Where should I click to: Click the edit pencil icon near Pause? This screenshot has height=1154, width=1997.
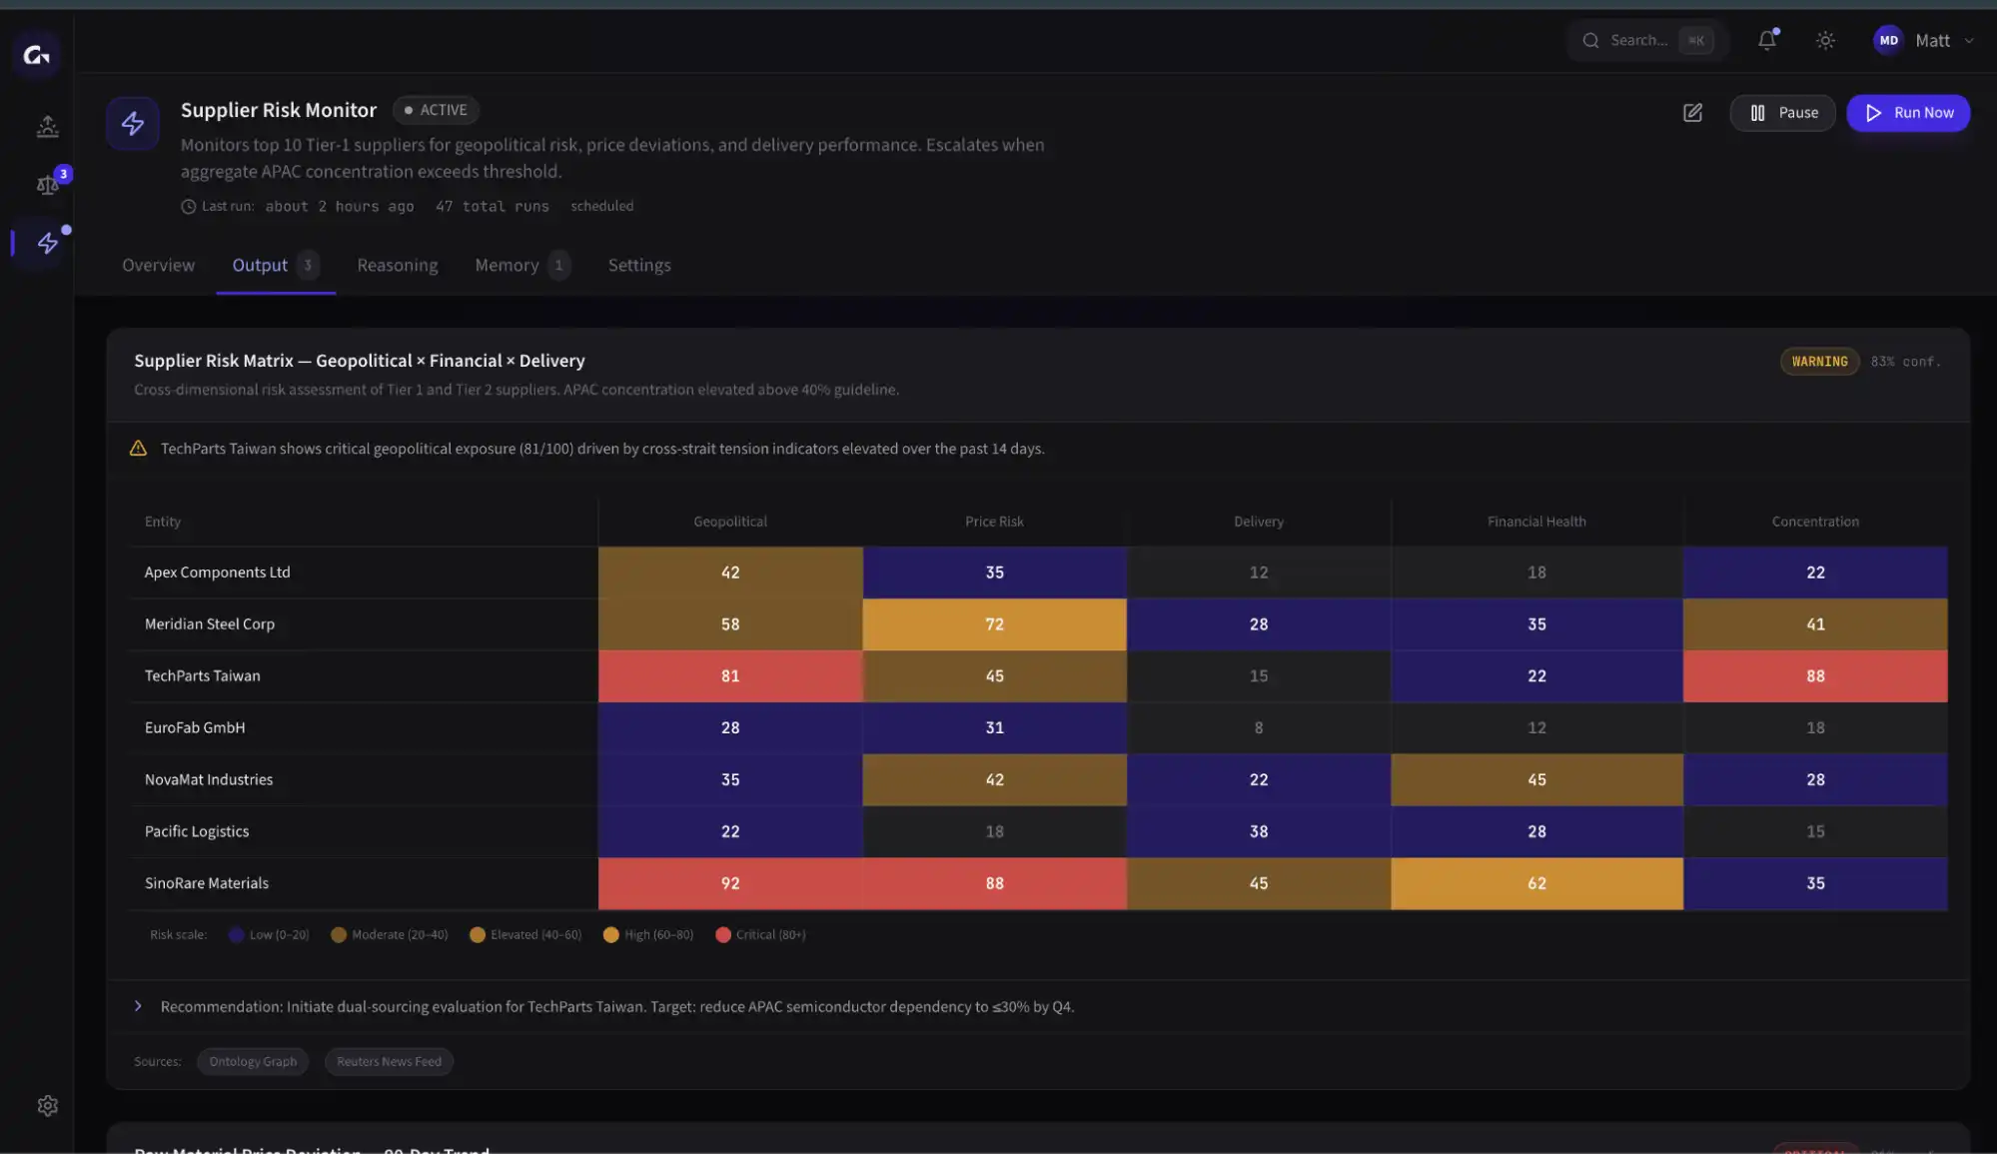tap(1692, 113)
